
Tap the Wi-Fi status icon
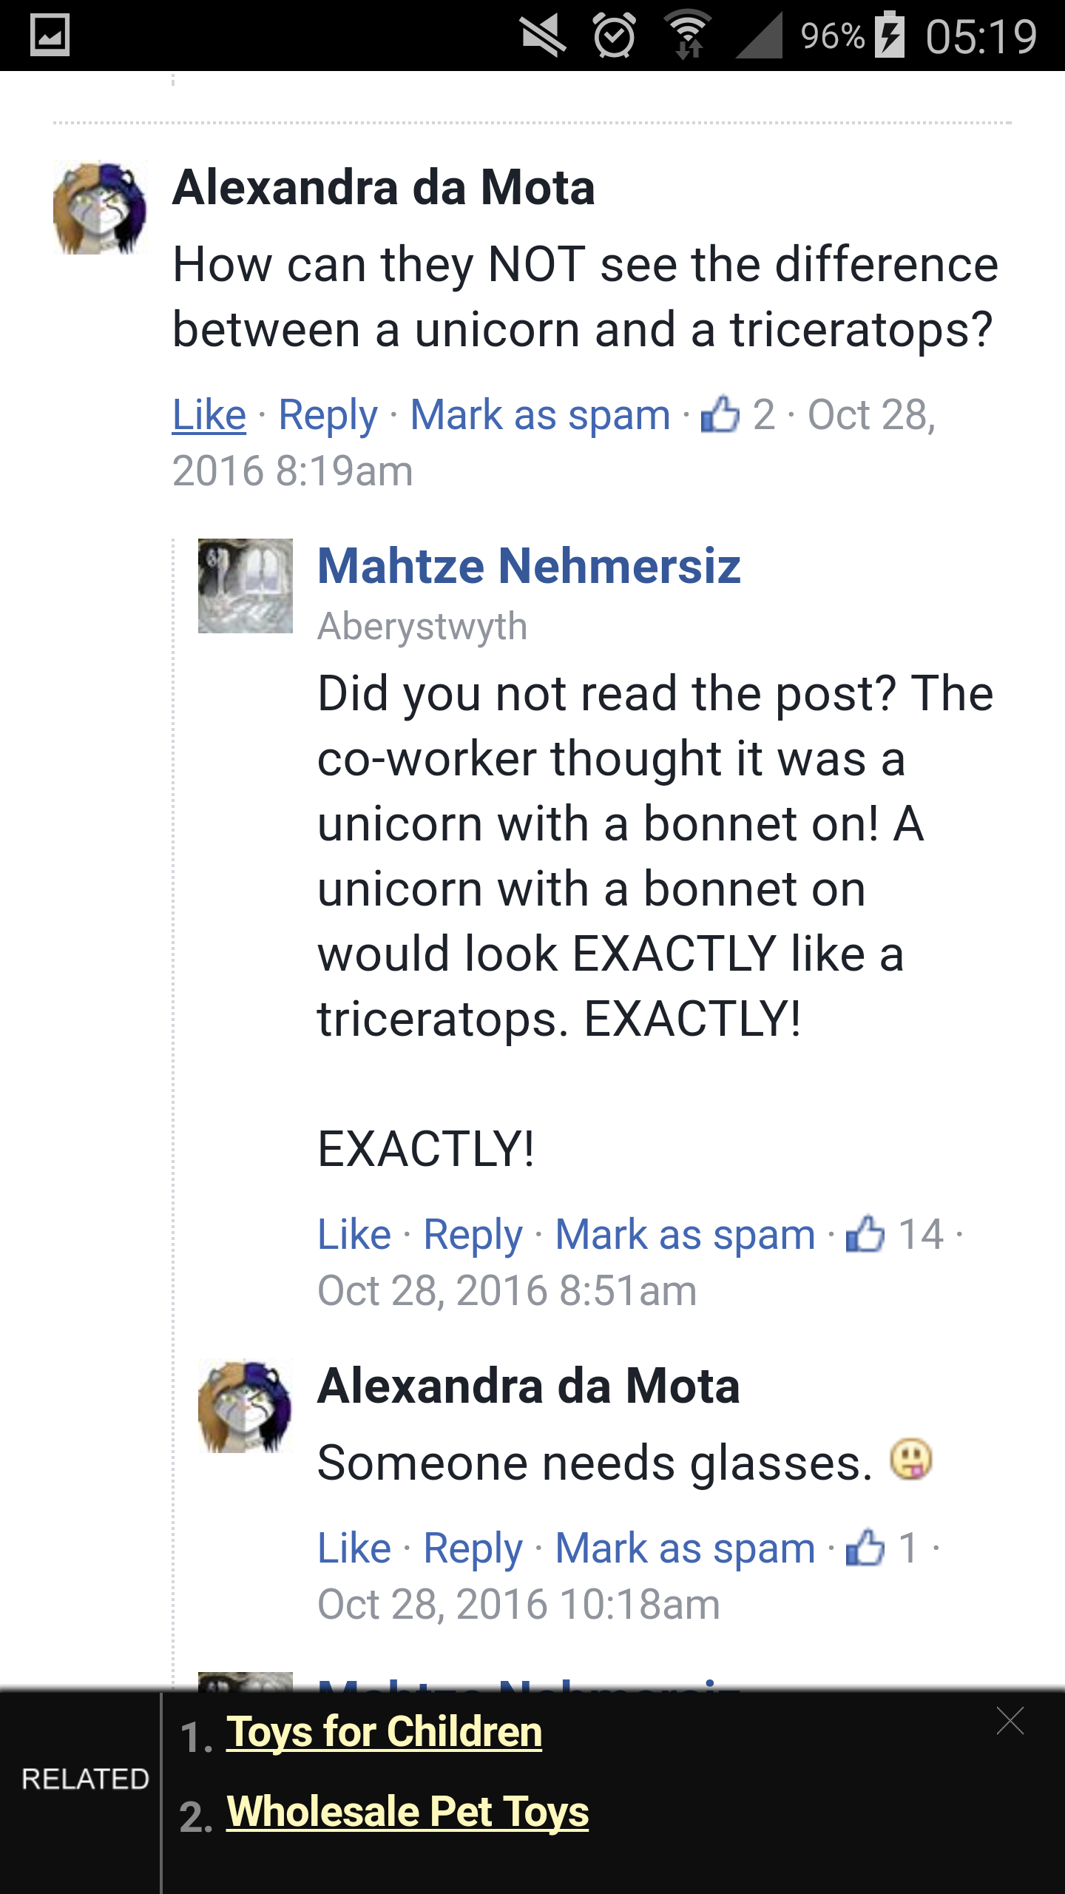tap(689, 35)
